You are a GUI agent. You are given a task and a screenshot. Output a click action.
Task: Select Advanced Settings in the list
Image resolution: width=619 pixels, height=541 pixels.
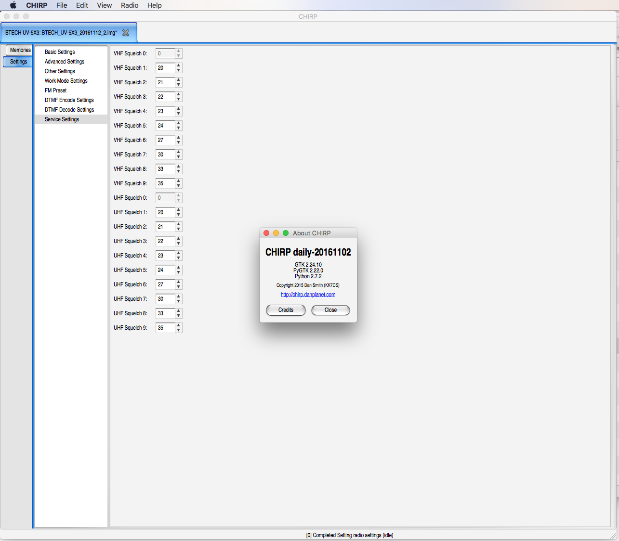tap(71, 62)
